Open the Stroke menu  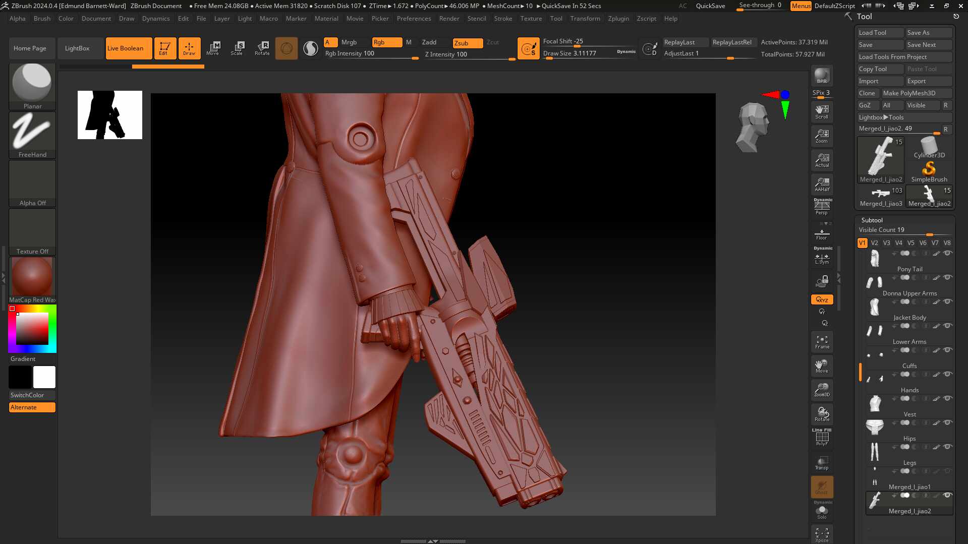(502, 19)
